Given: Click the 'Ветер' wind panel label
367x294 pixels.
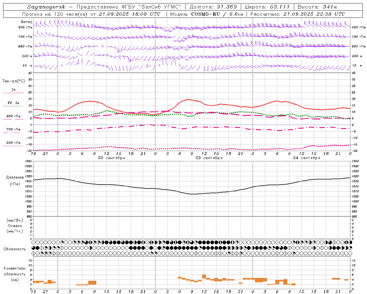Looking at the screenshot, I should [27, 22].
